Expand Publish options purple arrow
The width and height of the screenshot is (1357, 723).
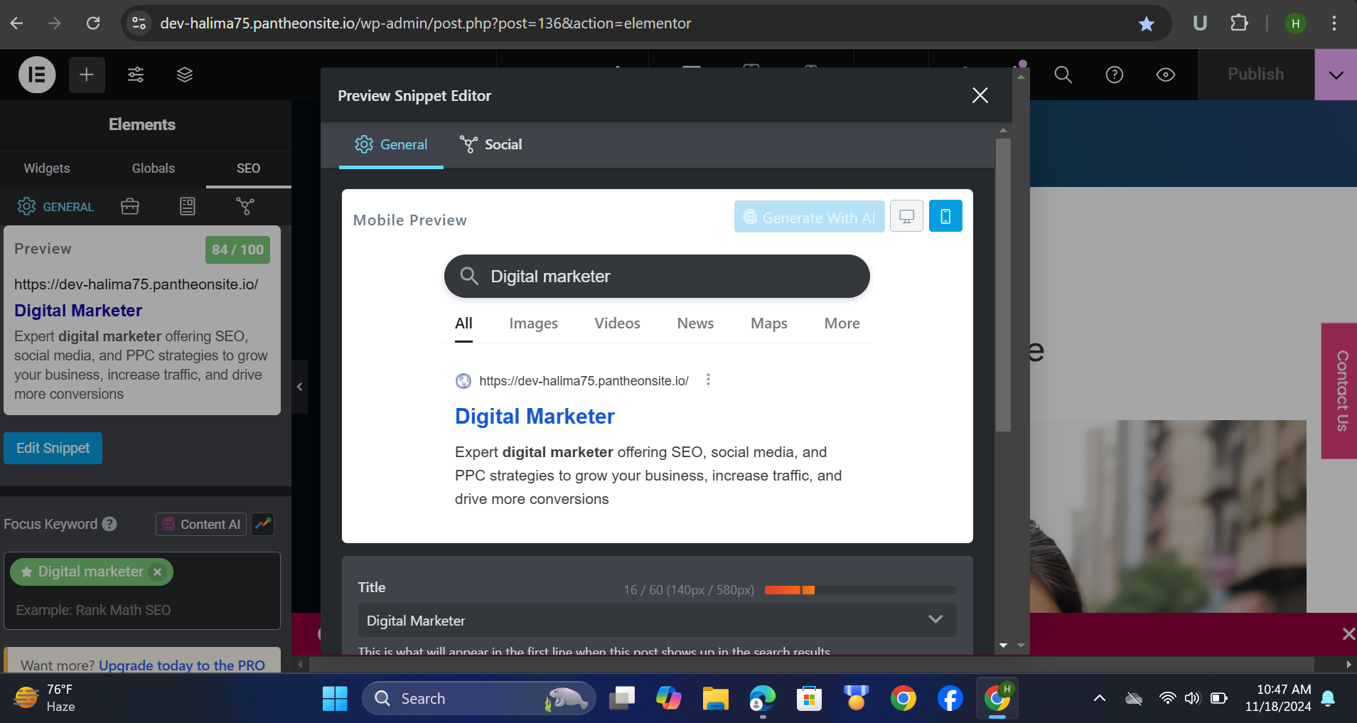click(x=1336, y=75)
